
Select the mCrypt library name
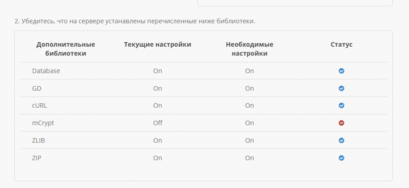(43, 123)
